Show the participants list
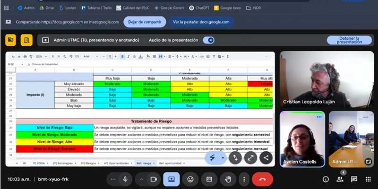378x189 pixels. [x=340, y=180]
